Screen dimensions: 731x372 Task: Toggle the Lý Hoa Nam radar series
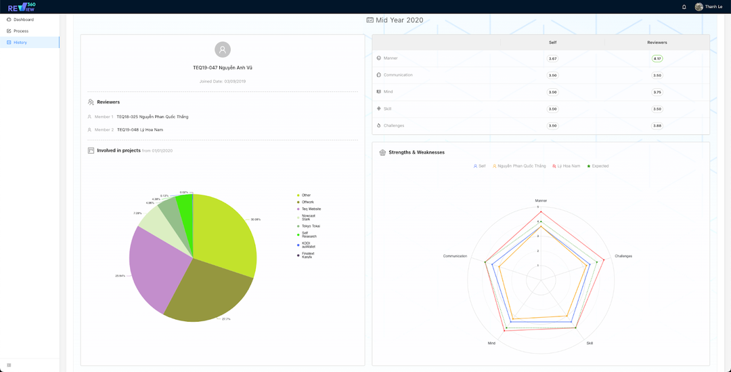tap(567, 166)
